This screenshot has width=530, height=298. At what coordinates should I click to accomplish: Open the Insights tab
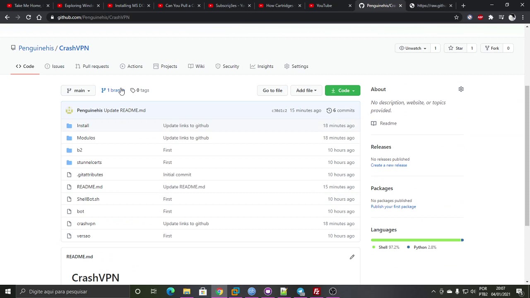(261, 66)
